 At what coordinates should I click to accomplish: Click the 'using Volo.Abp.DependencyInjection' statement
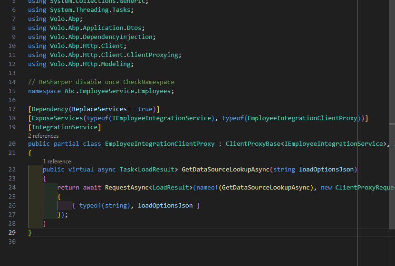(91, 37)
